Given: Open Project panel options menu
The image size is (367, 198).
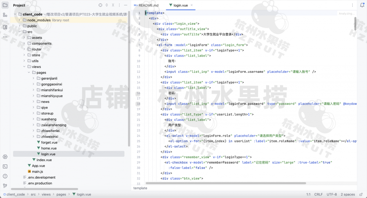Looking at the screenshot, I should 119,5.
